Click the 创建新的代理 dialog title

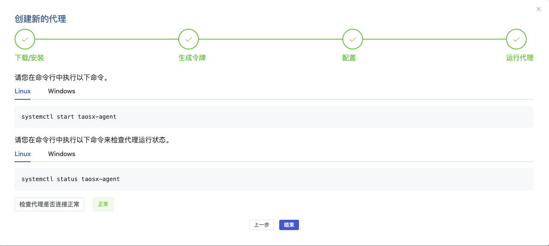pyautogui.click(x=40, y=19)
